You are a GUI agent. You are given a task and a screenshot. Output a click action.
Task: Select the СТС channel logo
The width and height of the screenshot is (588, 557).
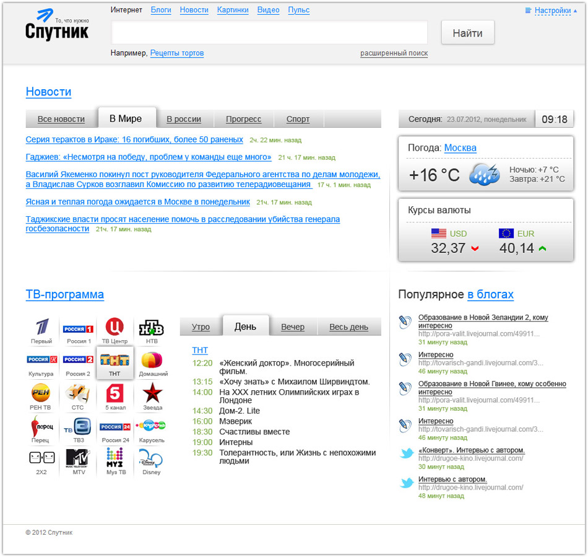[77, 393]
